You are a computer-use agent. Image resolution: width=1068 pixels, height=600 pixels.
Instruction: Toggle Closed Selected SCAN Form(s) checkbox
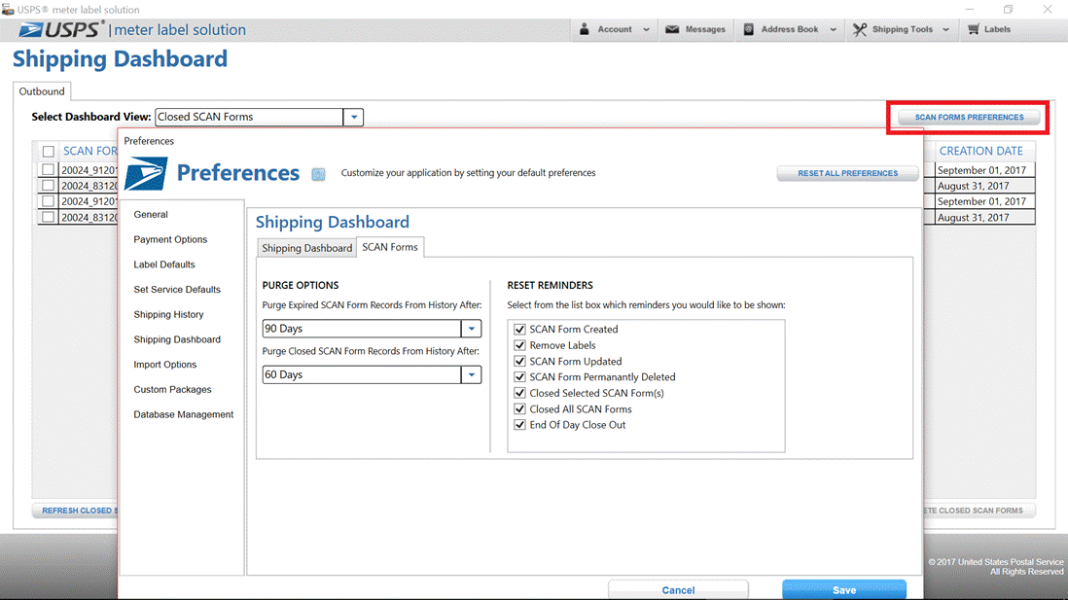click(519, 393)
